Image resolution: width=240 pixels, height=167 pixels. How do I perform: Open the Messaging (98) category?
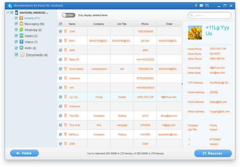point(34,24)
